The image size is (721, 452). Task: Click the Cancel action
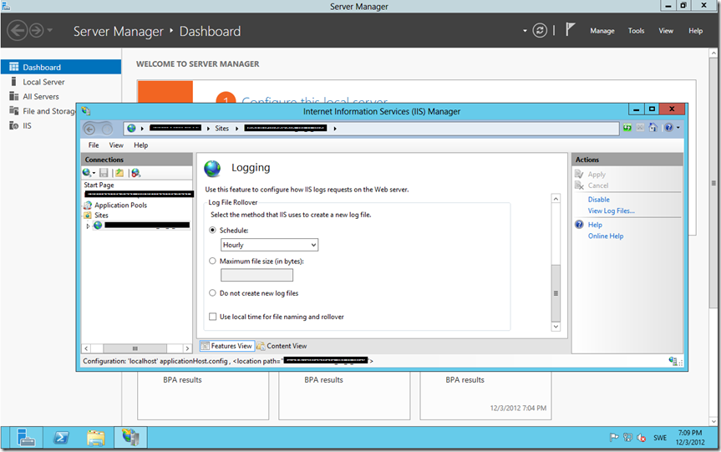597,185
